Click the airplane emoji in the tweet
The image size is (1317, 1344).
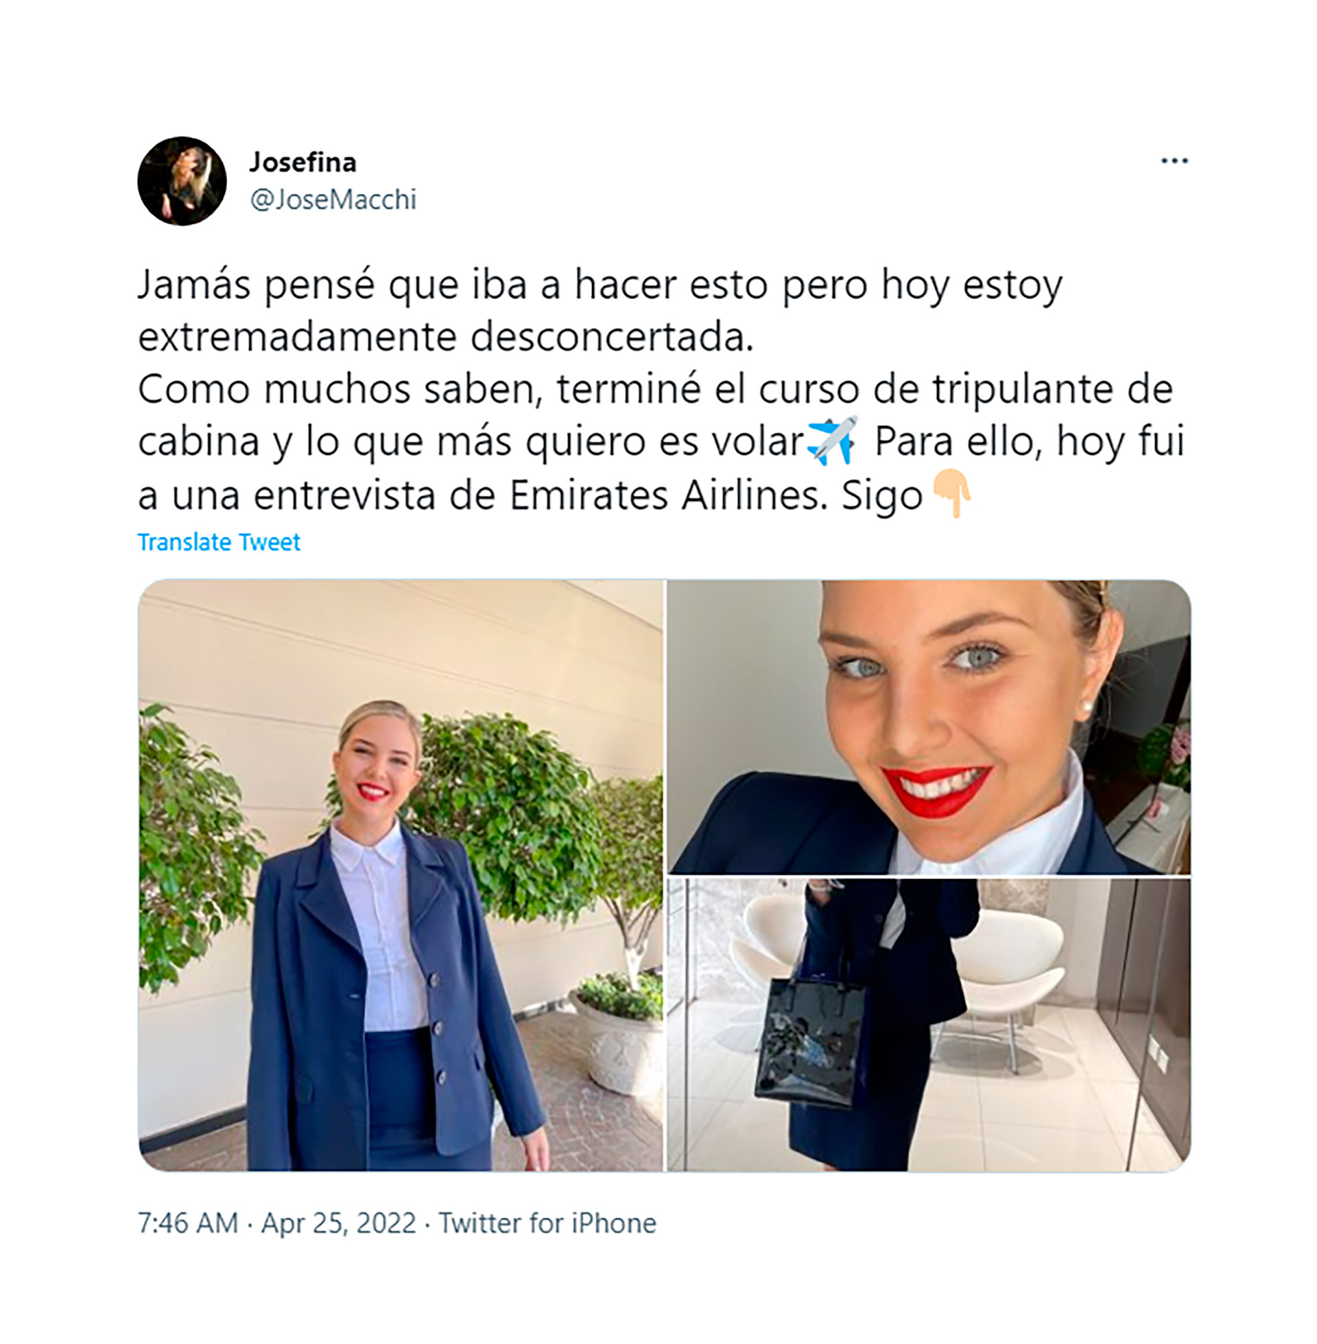point(832,440)
